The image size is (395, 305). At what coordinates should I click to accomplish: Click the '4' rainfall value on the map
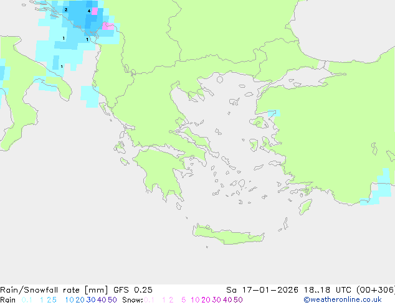pos(89,11)
